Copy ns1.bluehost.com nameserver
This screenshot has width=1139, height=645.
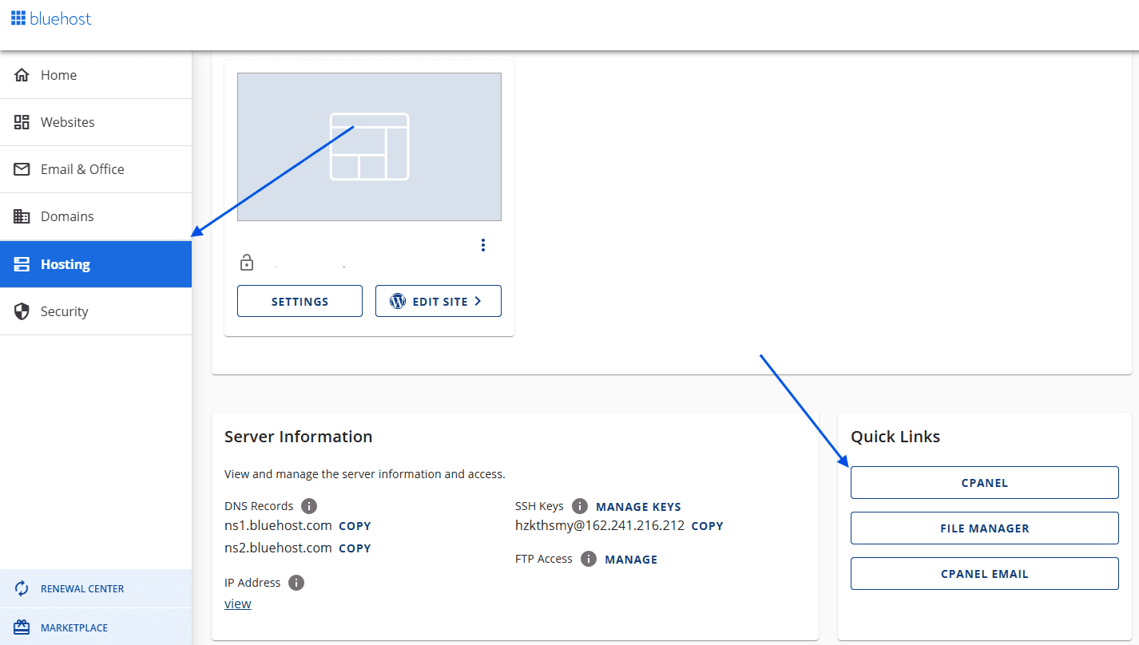click(355, 526)
